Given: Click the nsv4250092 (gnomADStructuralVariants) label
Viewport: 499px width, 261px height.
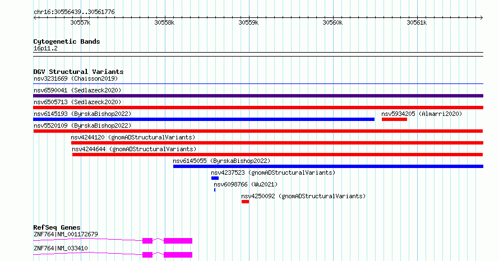Looking at the screenshot, I should (x=303, y=196).
